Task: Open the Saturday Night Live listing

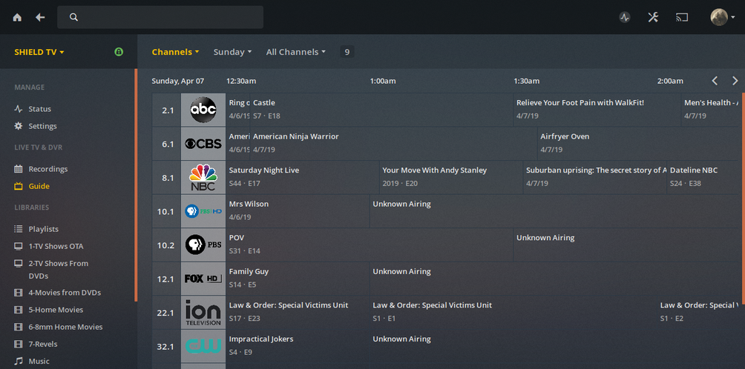Action: click(x=302, y=177)
